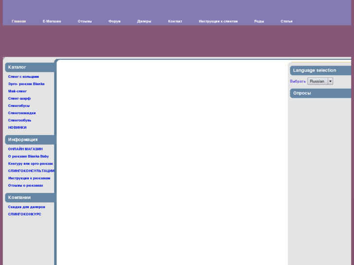The width and height of the screenshot is (354, 265).
Task: Open the Слинг-шарф category
Action: 19,98
